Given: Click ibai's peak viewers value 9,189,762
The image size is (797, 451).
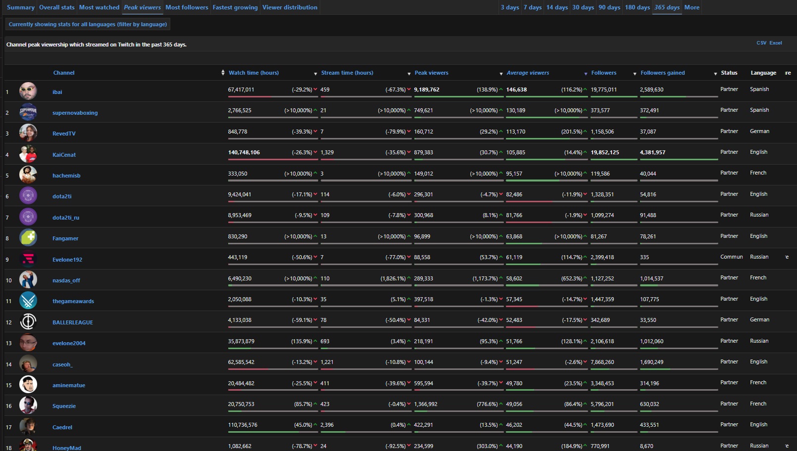Looking at the screenshot, I should 427,90.
